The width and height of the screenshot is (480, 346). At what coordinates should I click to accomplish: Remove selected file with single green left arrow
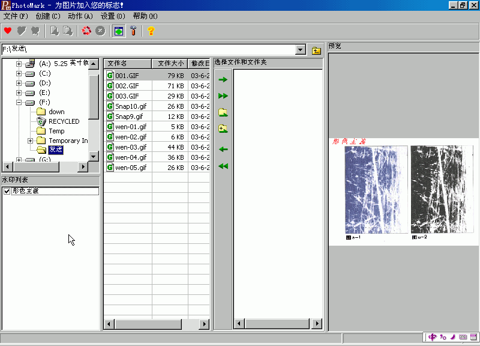(223, 149)
